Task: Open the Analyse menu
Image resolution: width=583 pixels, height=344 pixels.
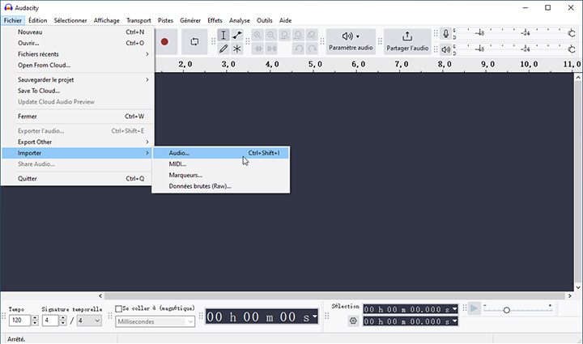Action: click(240, 20)
